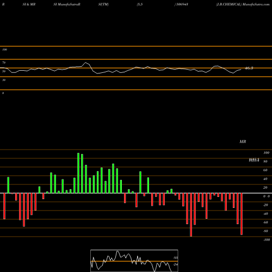The image size is (272, 272).
Task: Click the RSI axis label '70'
Action: (x=4, y=63)
